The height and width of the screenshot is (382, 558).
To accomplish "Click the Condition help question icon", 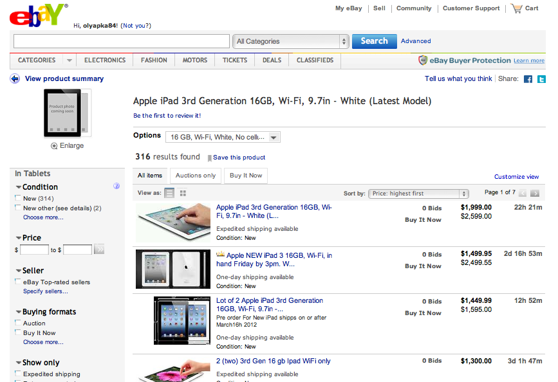I will point(116,186).
